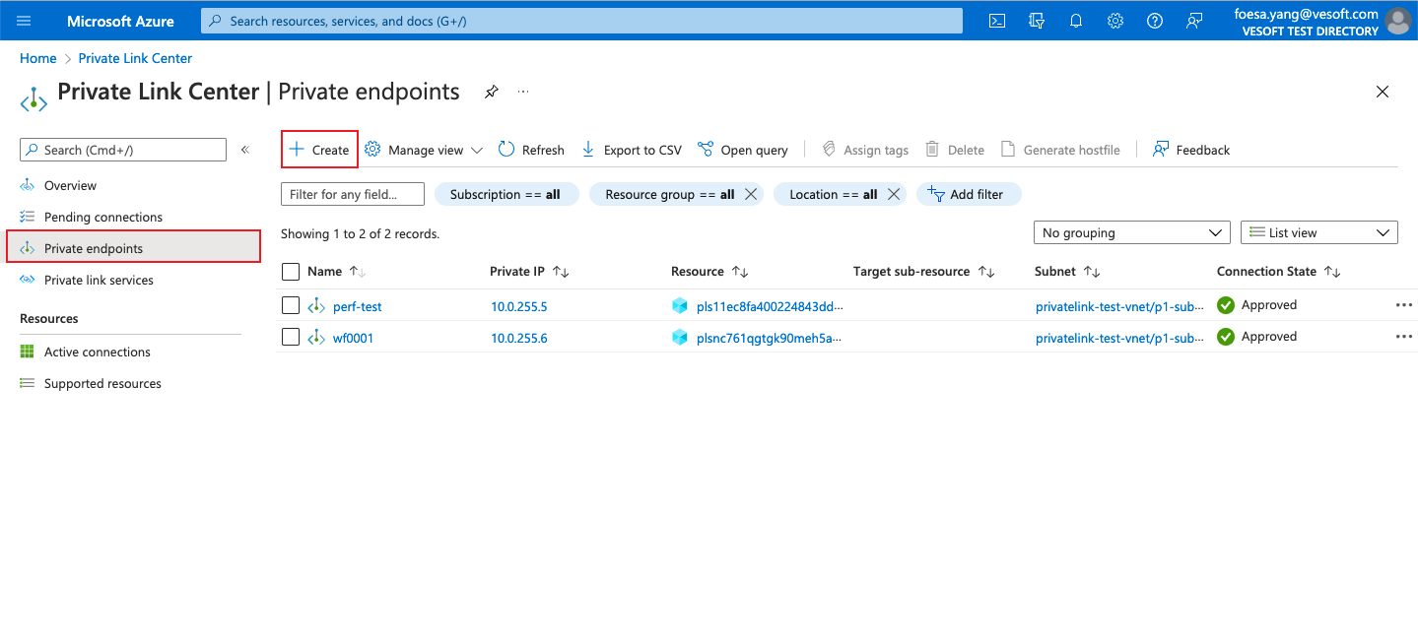Screen dimensions: 1418x640
Task: Open Help question mark icon
Action: (1155, 21)
